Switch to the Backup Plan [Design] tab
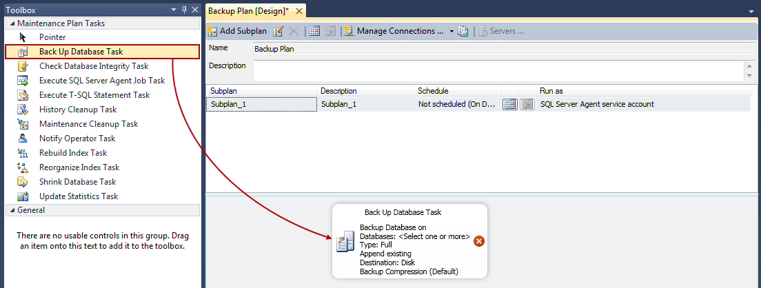 click(248, 10)
